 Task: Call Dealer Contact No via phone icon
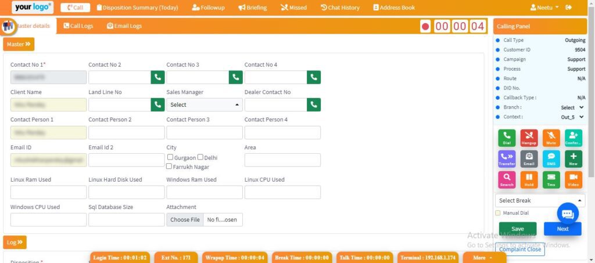pyautogui.click(x=314, y=105)
